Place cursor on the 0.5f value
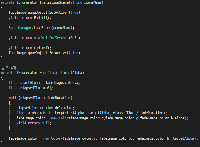This screenshot has width=200, height=147. [74, 38]
